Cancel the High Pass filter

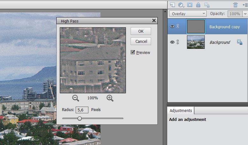pyautogui.click(x=141, y=41)
